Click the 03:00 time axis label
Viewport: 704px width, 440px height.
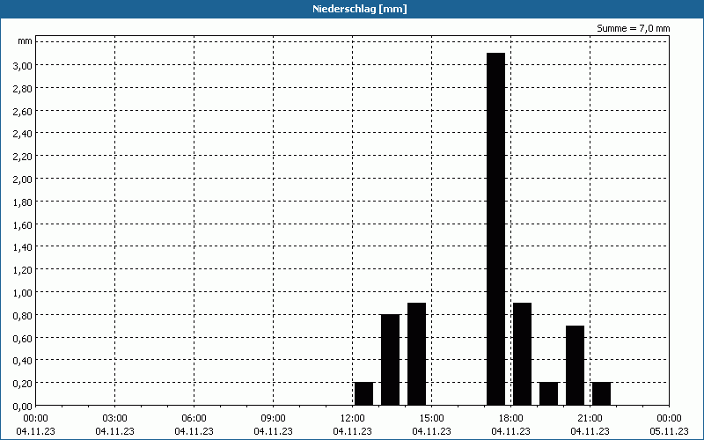(115, 419)
